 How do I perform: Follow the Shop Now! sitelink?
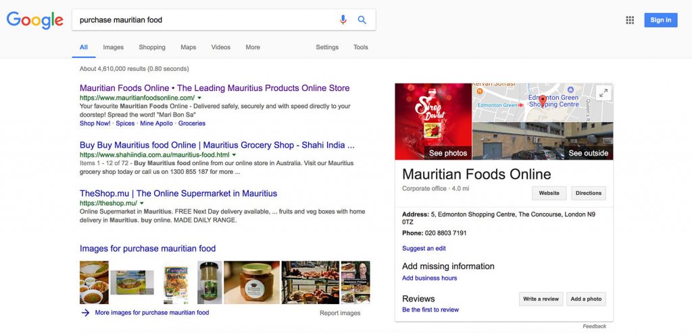click(95, 123)
